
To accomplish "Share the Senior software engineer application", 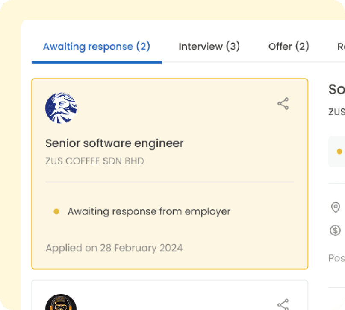I will [283, 104].
